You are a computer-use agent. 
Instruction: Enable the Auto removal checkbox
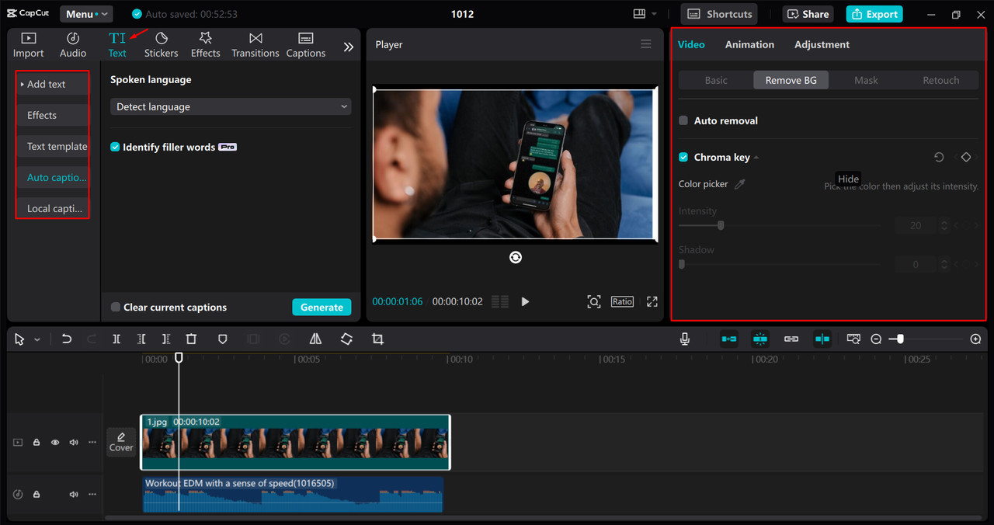coord(683,120)
